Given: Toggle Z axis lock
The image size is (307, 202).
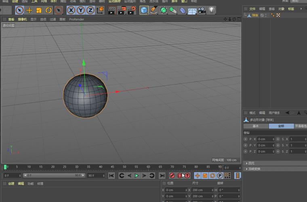Looking at the screenshot, I should point(90,10).
